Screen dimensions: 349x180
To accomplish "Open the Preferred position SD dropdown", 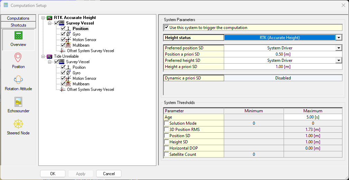I will tap(339, 48).
